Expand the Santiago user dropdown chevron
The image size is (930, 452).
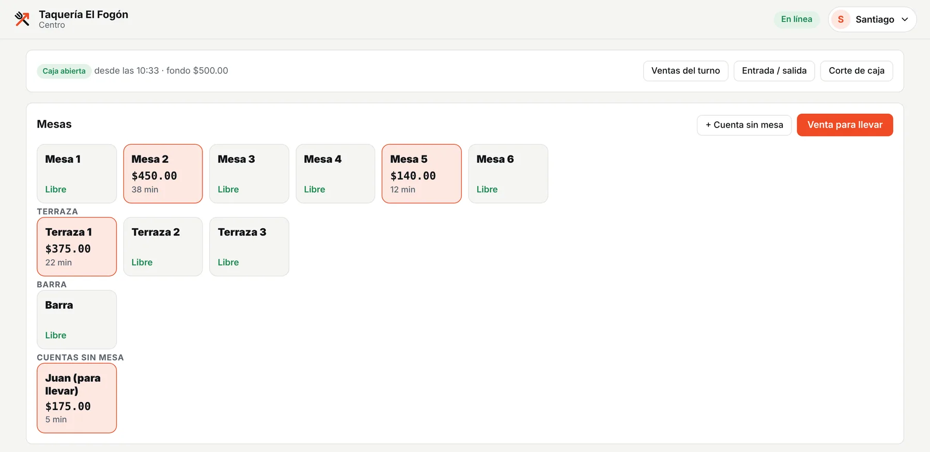(905, 19)
